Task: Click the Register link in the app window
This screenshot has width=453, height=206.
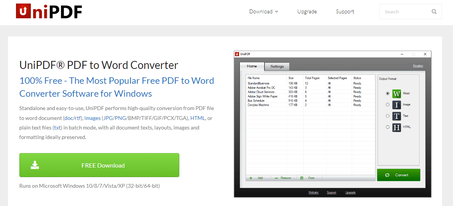Action: (x=418, y=66)
